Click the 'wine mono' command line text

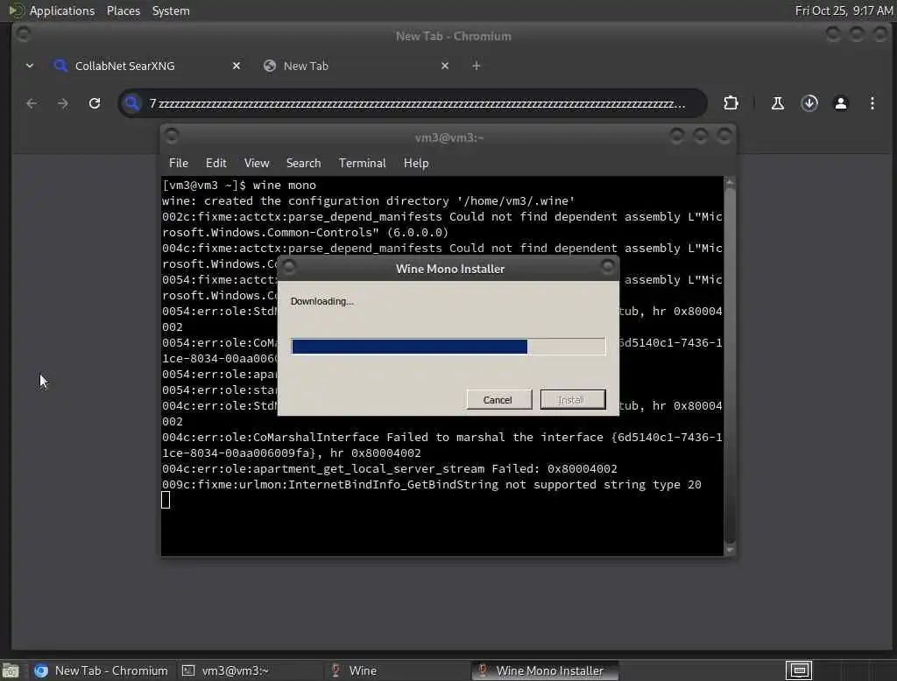click(285, 186)
